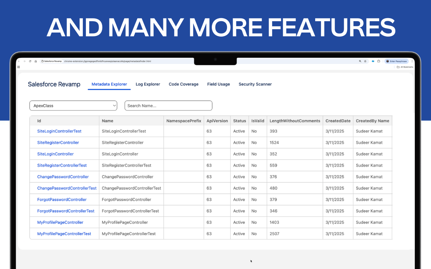Open the SiteRegisterControllerTest Id link
This screenshot has width=431, height=269.
62,165
